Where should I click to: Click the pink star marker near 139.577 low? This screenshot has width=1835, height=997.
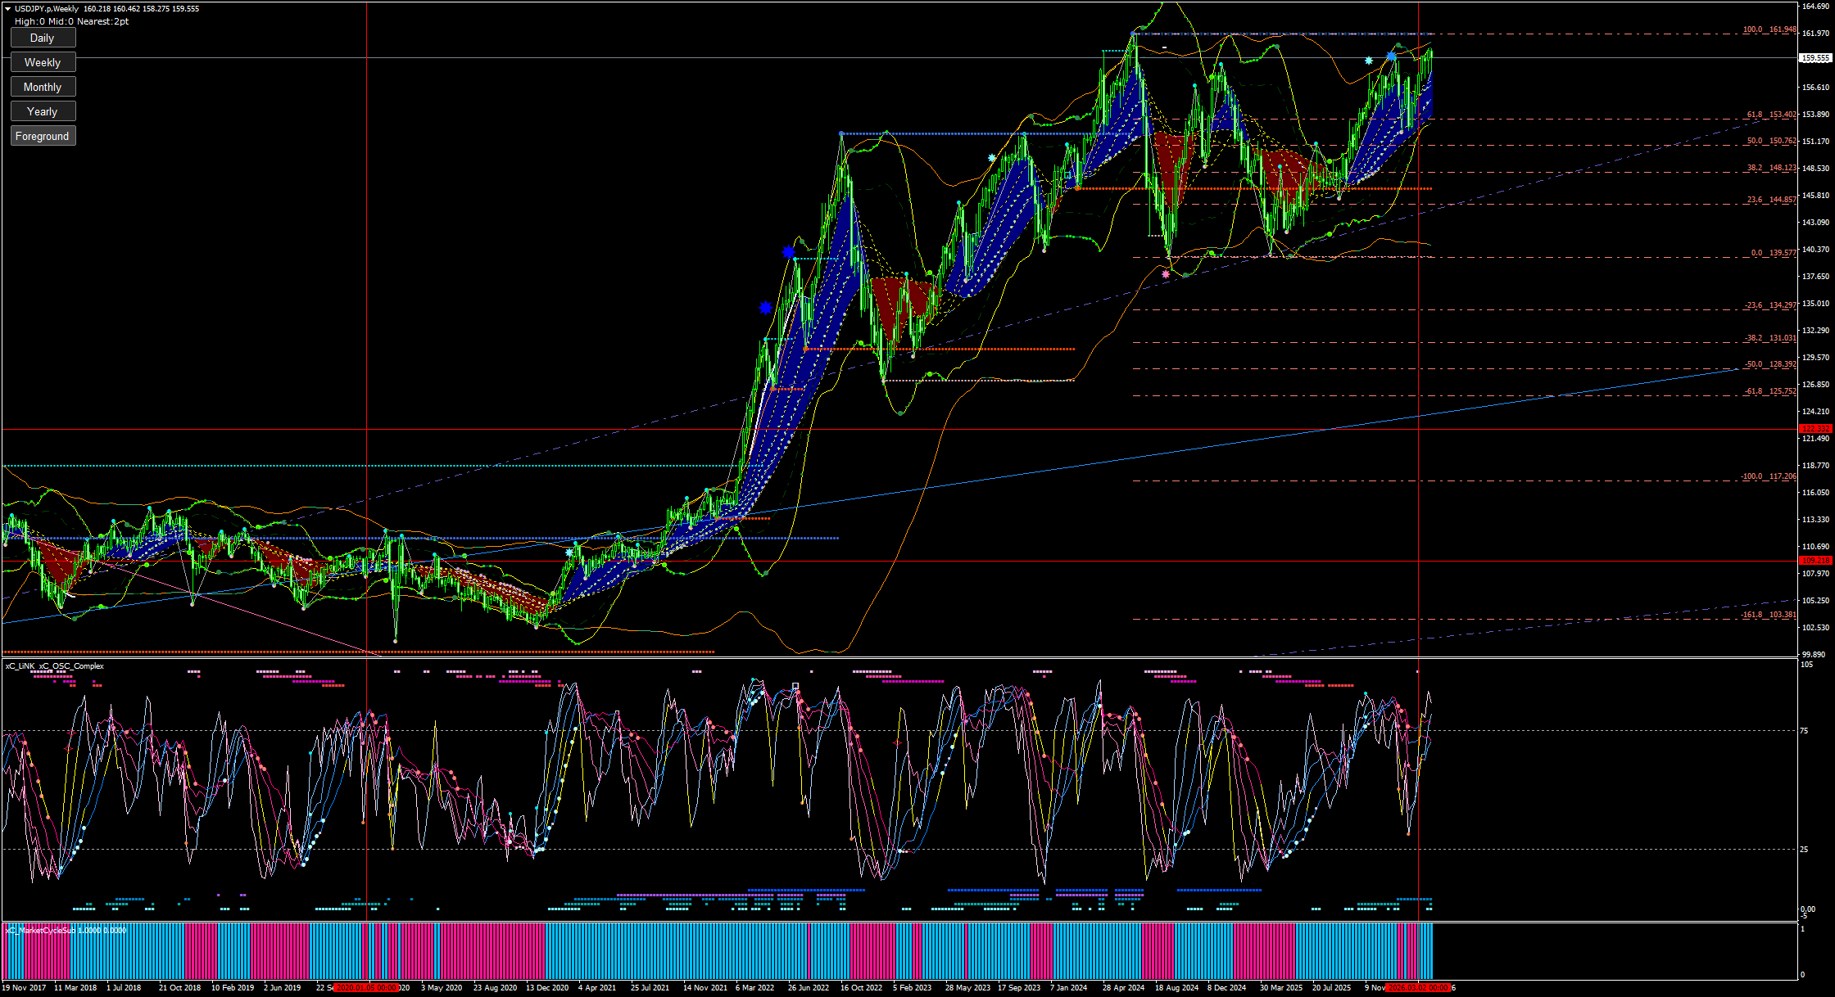coord(1166,274)
